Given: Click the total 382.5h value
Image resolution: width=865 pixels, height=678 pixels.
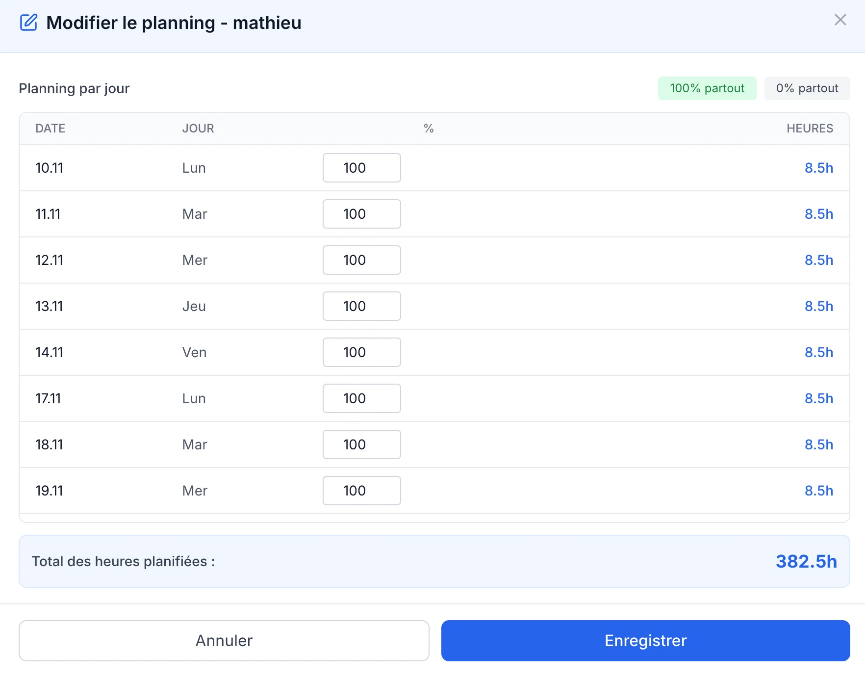Looking at the screenshot, I should tap(806, 561).
